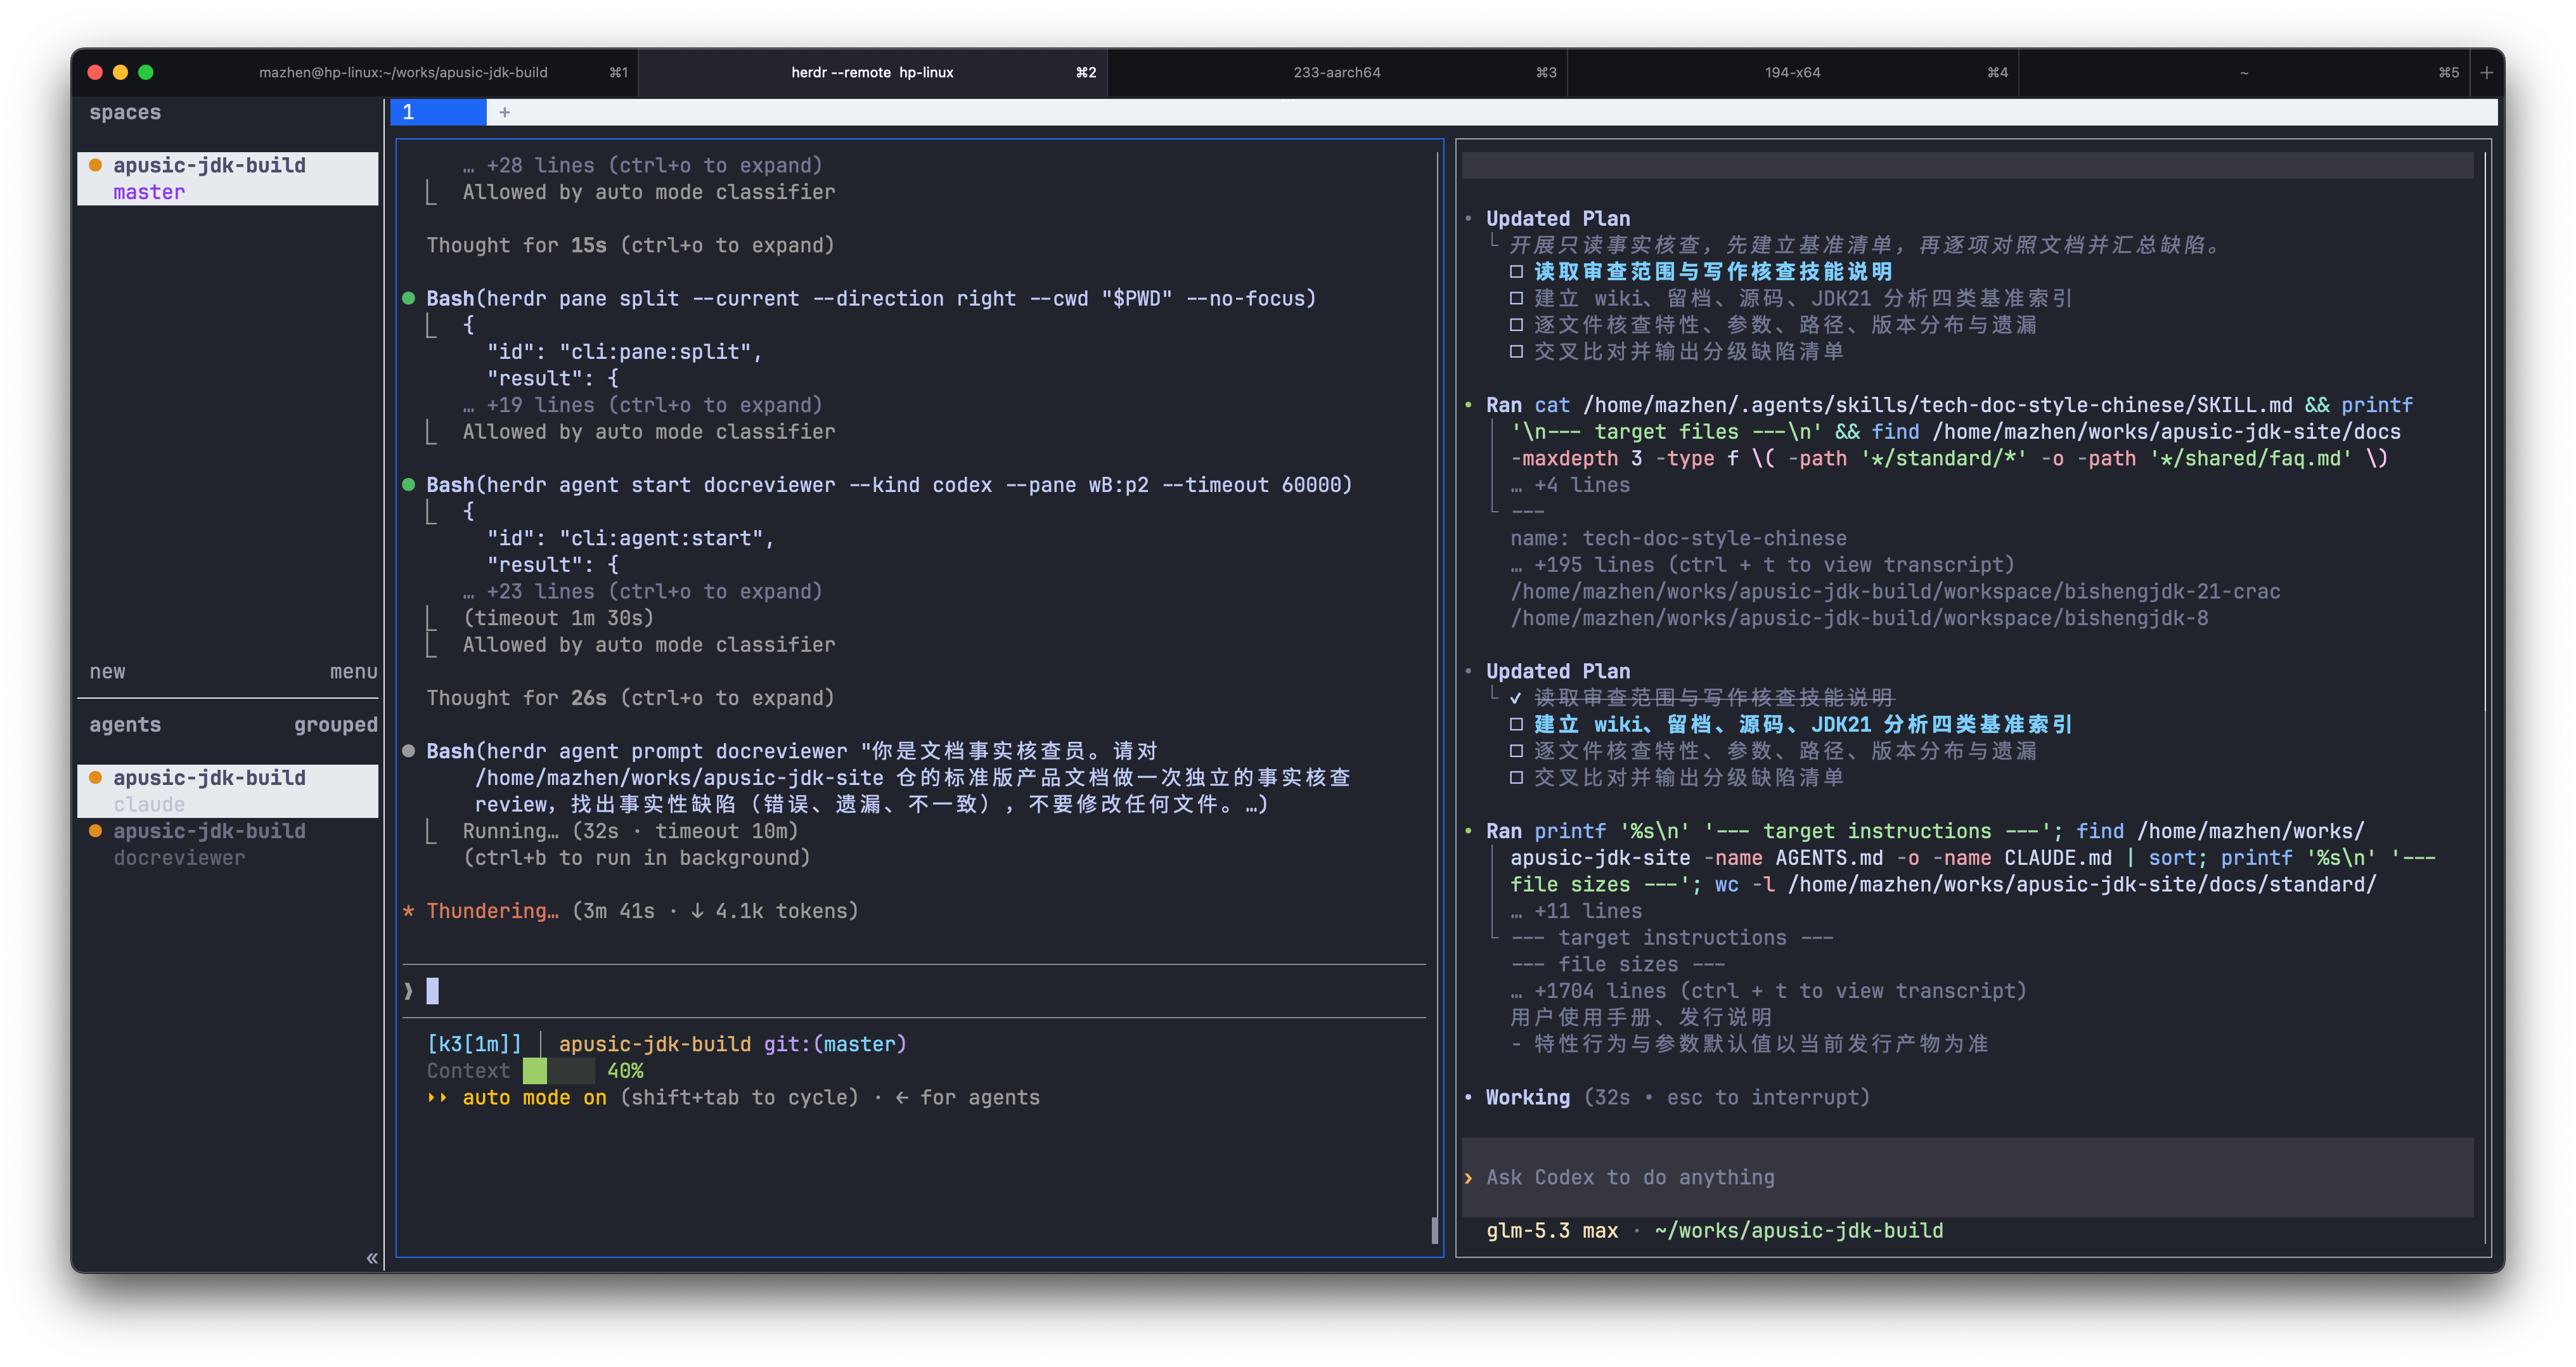Expand Thought for 15s block

tap(630, 245)
